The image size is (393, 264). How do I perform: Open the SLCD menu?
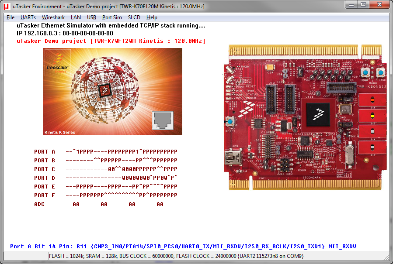pos(134,17)
